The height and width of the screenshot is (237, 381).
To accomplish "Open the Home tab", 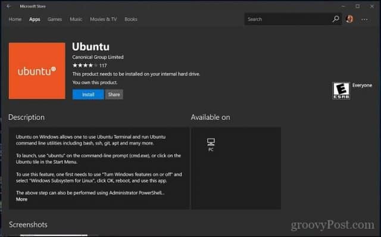I will 15,19.
